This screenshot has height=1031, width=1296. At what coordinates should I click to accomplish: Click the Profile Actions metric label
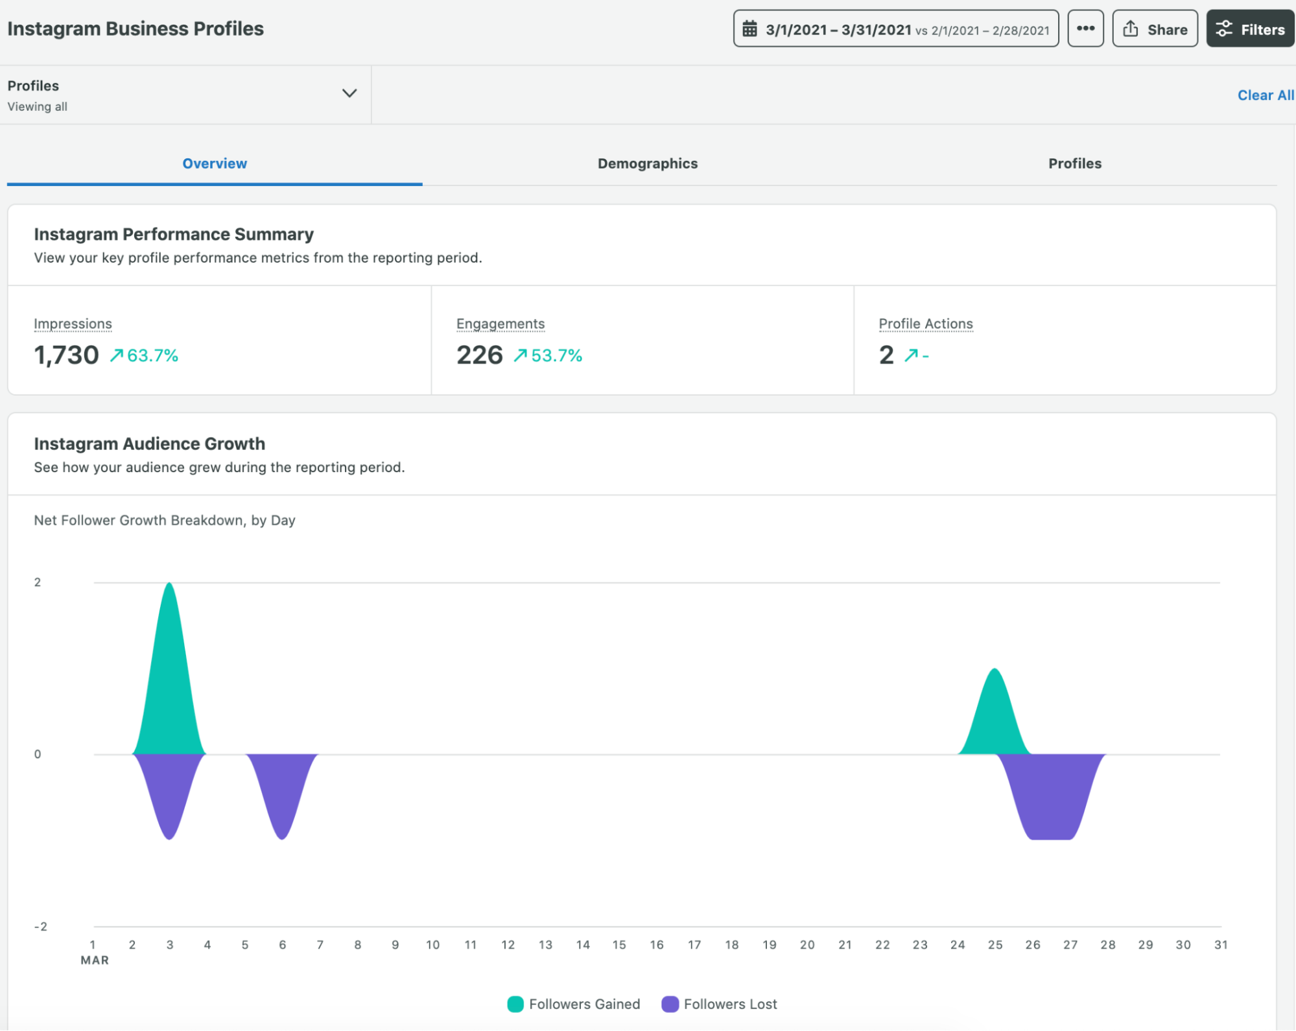925,324
